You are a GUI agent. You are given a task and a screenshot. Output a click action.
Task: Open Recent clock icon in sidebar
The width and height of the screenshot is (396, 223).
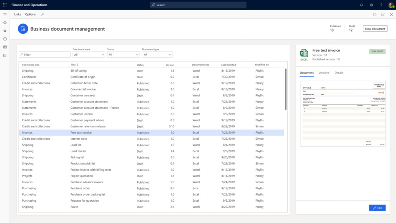click(x=5, y=39)
